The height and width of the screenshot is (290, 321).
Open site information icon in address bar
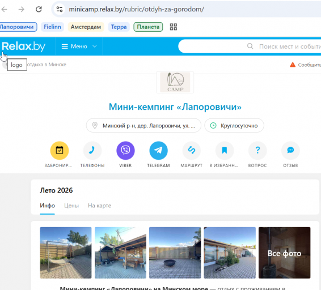[x=60, y=9]
